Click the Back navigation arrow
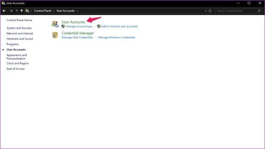The height and width of the screenshot is (149, 265). point(4,11)
